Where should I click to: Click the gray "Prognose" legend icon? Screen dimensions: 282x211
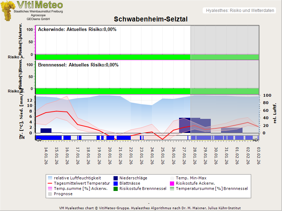(x=49, y=194)
